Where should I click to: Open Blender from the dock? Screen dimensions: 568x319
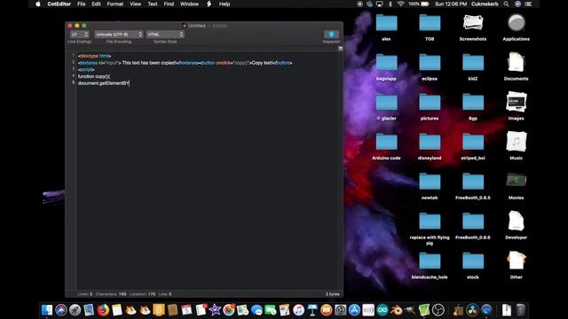pos(397,310)
